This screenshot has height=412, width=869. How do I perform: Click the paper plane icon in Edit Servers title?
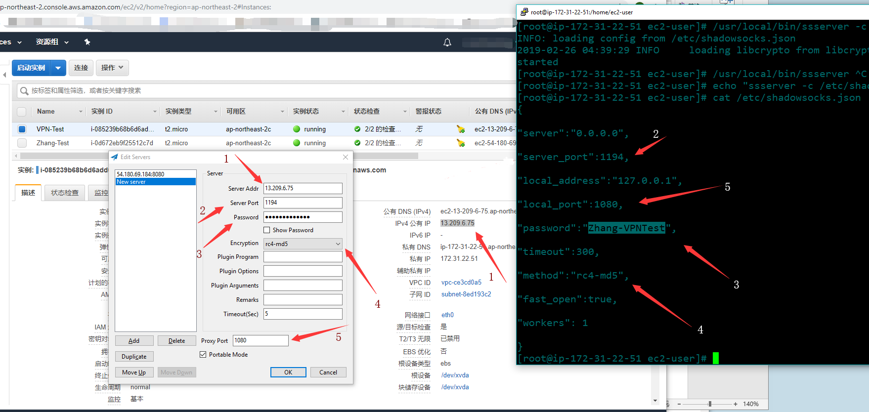[x=115, y=157]
